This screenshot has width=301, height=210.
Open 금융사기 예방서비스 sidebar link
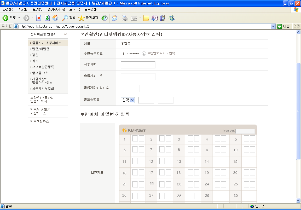tap(47, 43)
